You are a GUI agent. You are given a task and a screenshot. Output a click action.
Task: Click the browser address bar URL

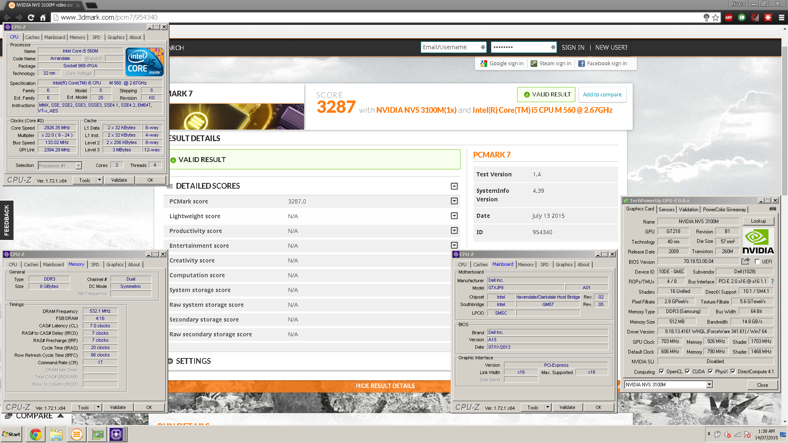coord(109,18)
